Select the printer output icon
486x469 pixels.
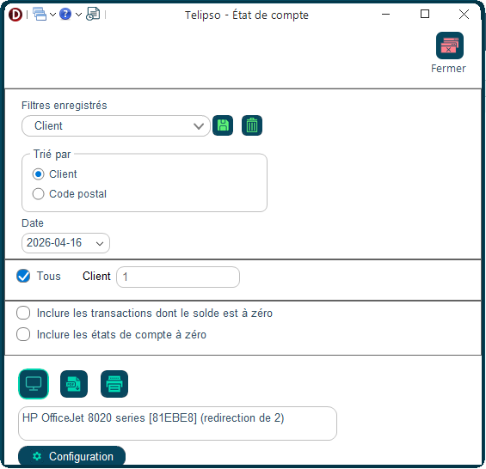point(114,384)
